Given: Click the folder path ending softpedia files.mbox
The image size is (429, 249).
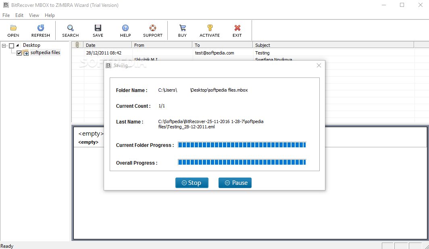Looking at the screenshot, I should tap(203, 90).
